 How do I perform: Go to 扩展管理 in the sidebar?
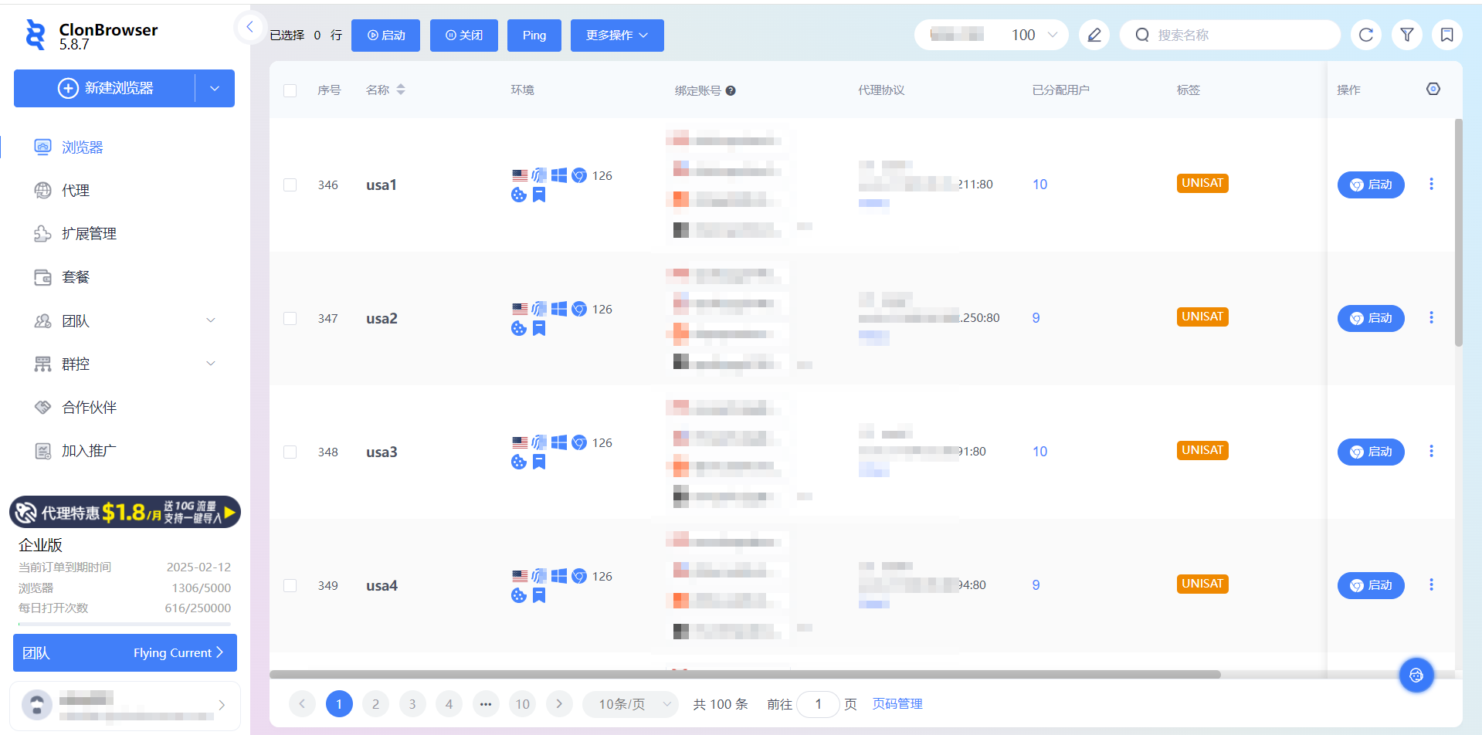point(89,234)
